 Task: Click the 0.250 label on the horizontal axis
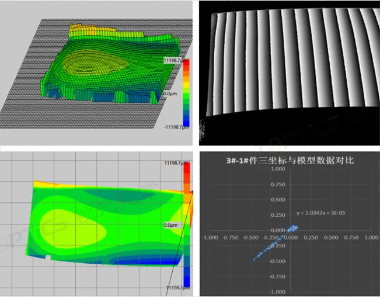[x=311, y=237]
